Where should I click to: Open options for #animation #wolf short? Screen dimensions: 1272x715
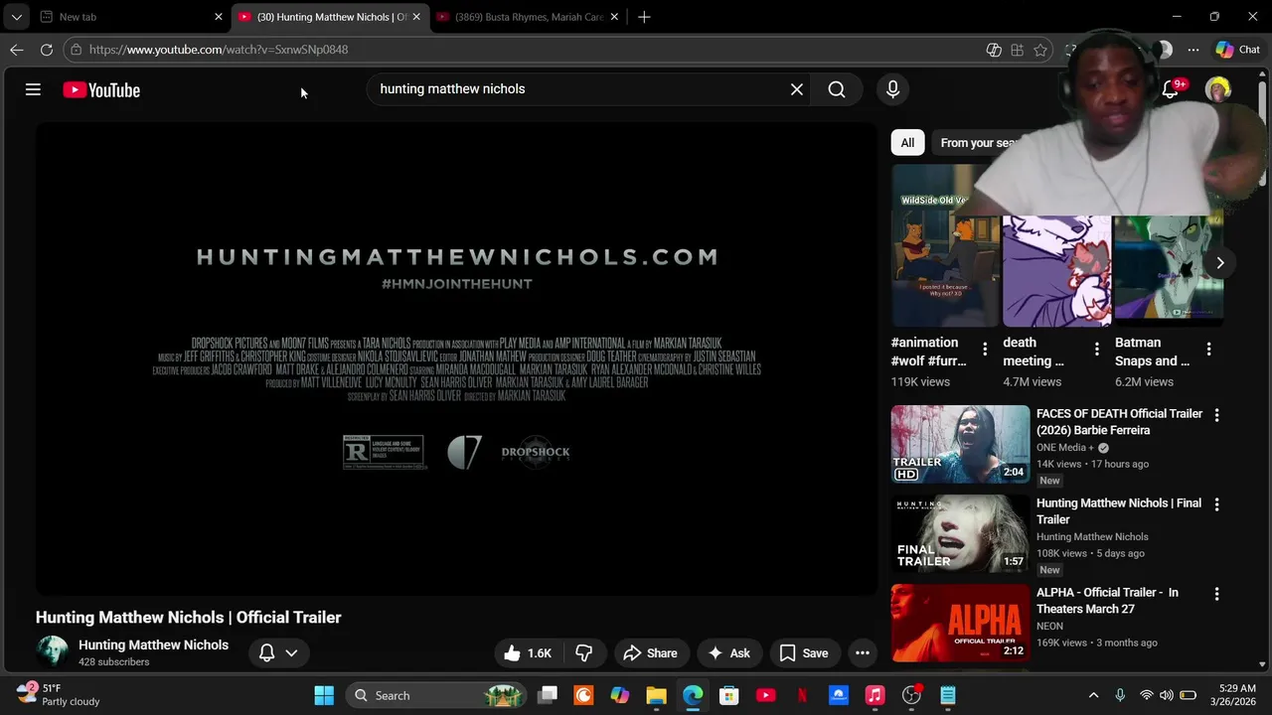pyautogui.click(x=985, y=350)
